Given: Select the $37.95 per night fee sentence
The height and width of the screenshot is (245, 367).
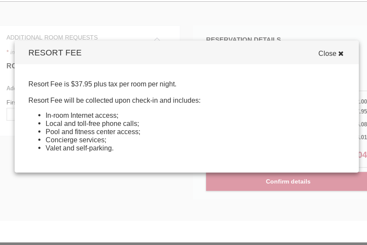Looking at the screenshot, I should pos(102,84).
